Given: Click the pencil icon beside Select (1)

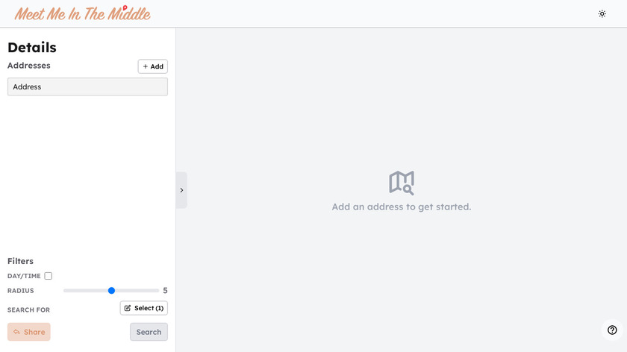Looking at the screenshot, I should [128, 308].
